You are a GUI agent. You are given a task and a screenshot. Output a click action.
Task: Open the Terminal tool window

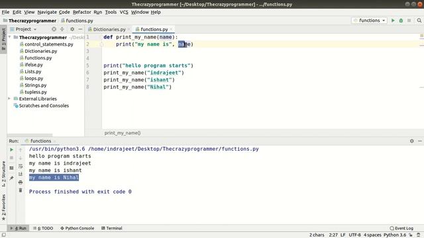click(x=112, y=228)
